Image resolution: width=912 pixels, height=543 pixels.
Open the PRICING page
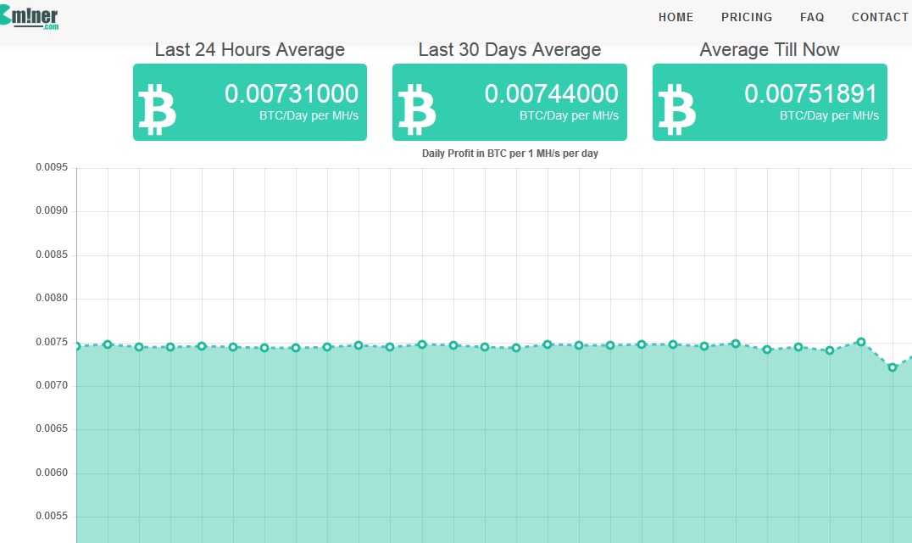(747, 17)
